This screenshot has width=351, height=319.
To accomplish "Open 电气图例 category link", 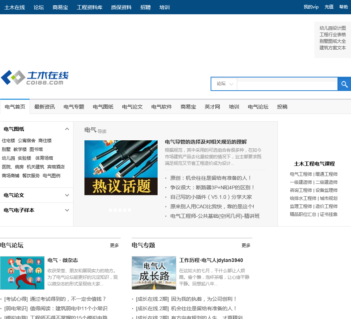I will pyautogui.click(x=52, y=176).
